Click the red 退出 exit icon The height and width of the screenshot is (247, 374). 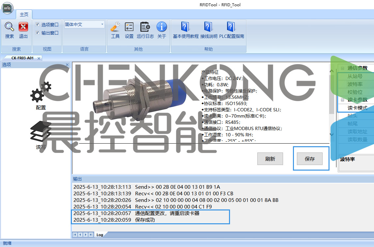coord(23,27)
